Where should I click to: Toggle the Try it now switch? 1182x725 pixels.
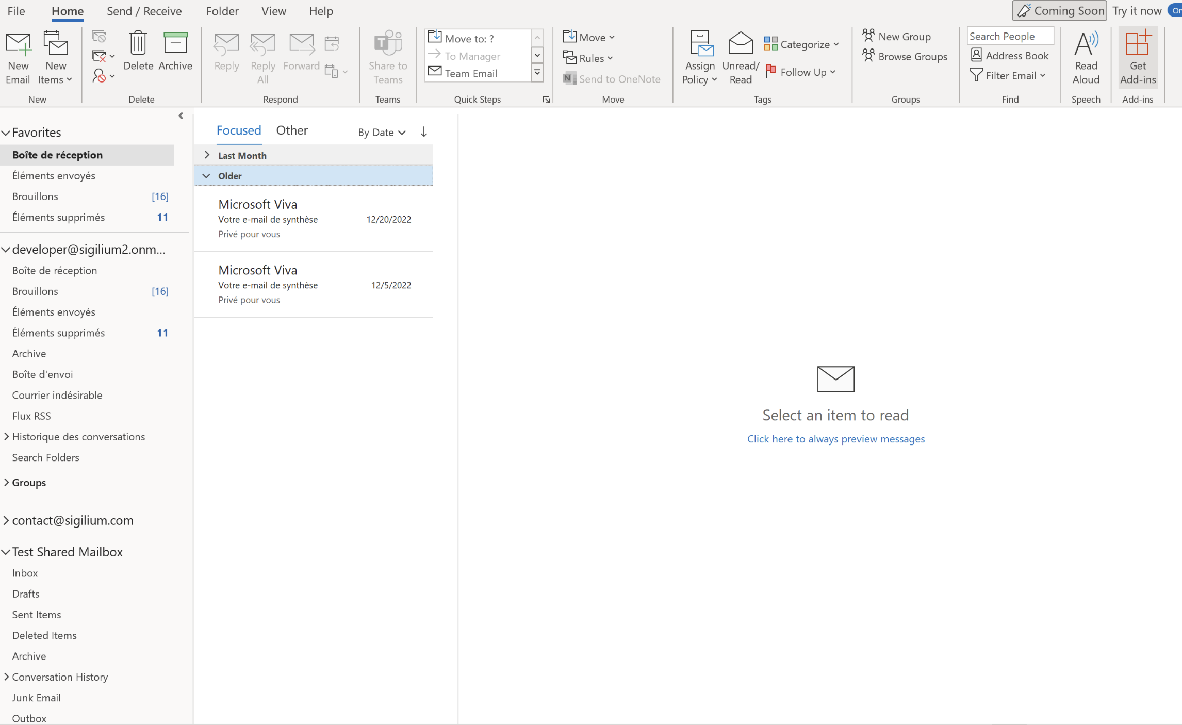pyautogui.click(x=1174, y=11)
